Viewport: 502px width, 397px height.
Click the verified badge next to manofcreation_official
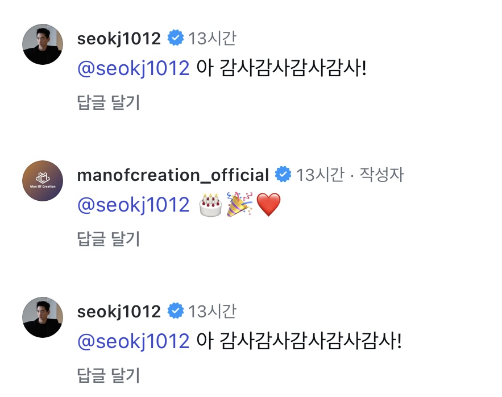282,175
